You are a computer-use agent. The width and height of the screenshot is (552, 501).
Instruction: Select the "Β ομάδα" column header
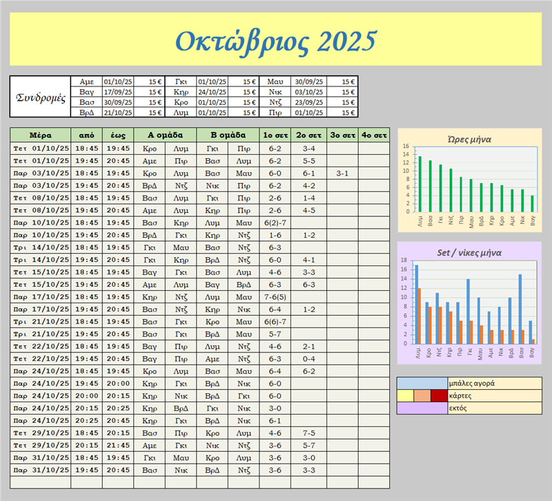tap(228, 135)
